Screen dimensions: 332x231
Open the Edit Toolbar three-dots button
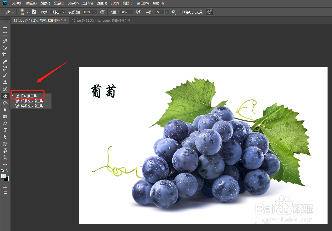(5, 164)
